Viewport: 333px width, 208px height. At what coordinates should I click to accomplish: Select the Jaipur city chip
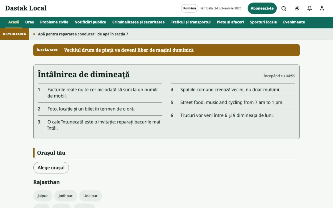pyautogui.click(x=43, y=196)
